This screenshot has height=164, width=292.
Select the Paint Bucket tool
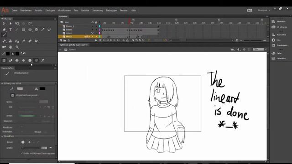(x=10, y=41)
